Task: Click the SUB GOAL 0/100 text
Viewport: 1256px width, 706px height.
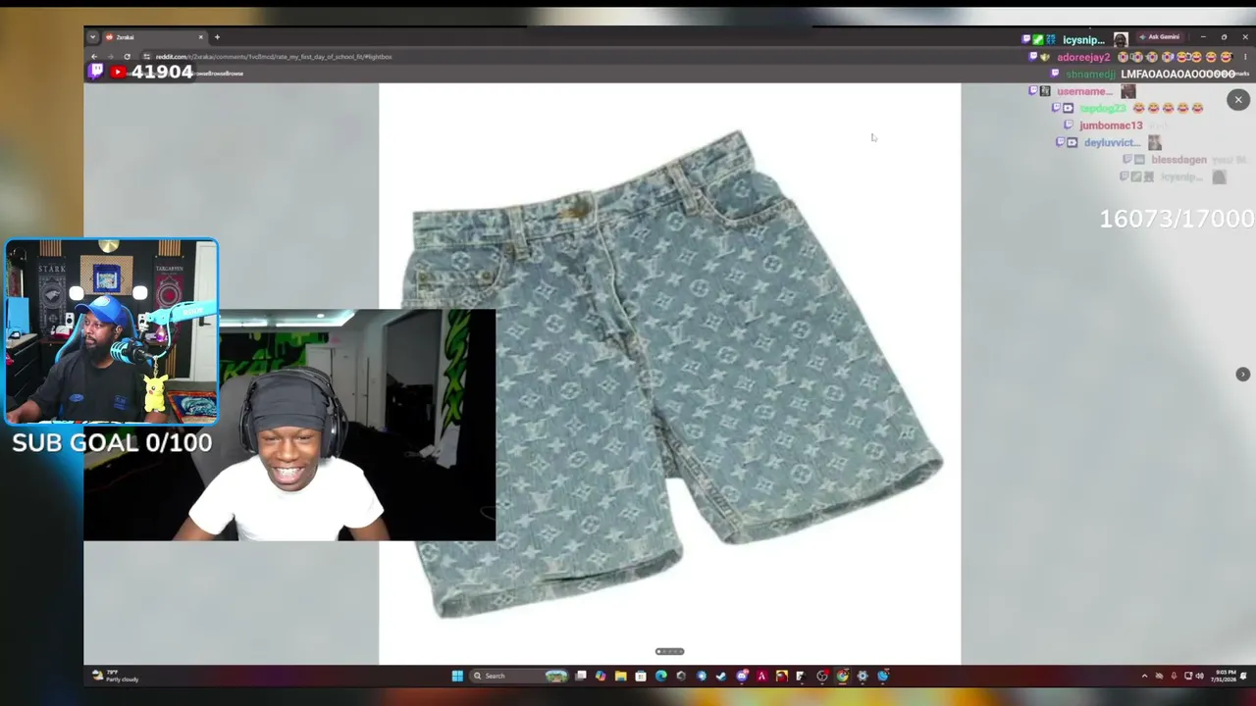Action: (112, 443)
